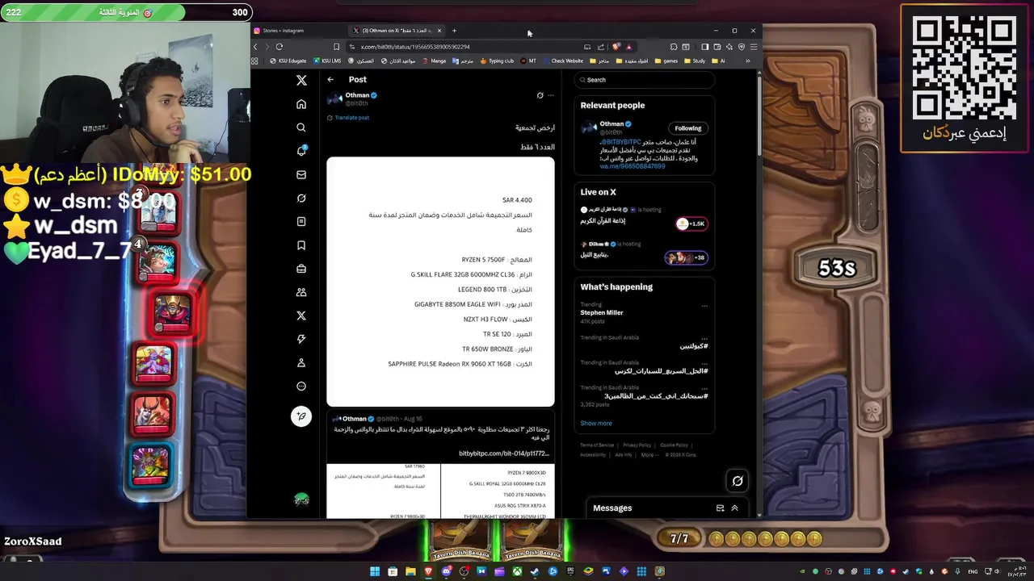Screen dimensions: 1034x581
Task: Open options for Stephen Miller trend
Action: coord(704,306)
